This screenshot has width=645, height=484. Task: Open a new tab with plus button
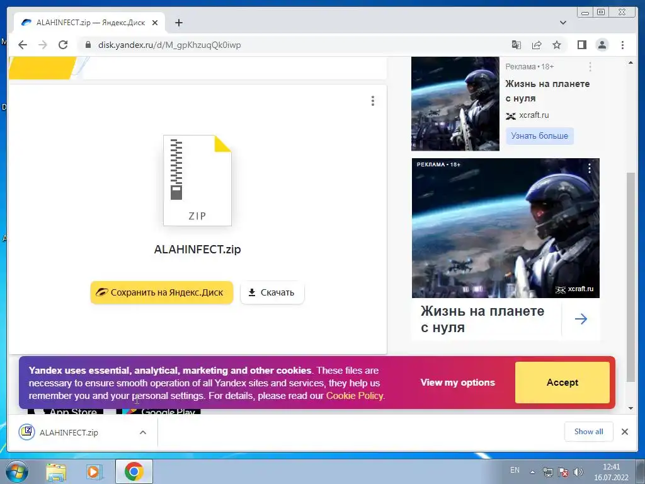tap(178, 23)
